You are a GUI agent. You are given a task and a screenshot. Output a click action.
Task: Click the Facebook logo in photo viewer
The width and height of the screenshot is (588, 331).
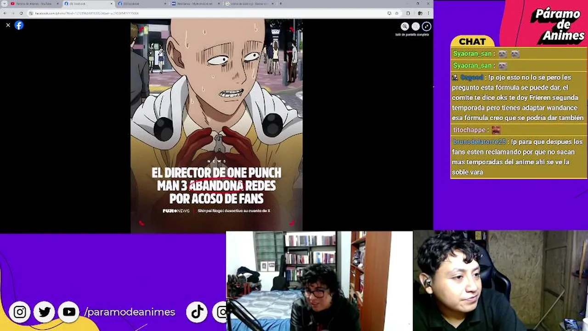19,25
